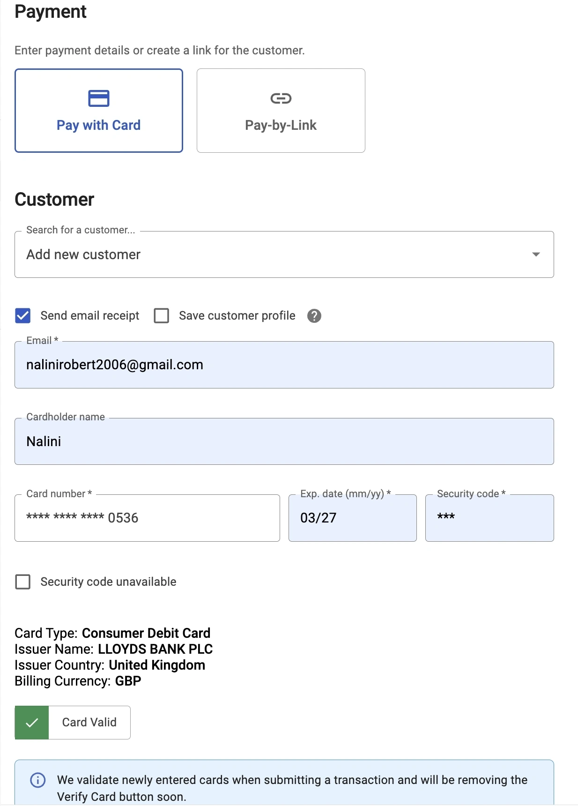
Task: Expand the customer search dropdown arrow
Action: point(536,254)
